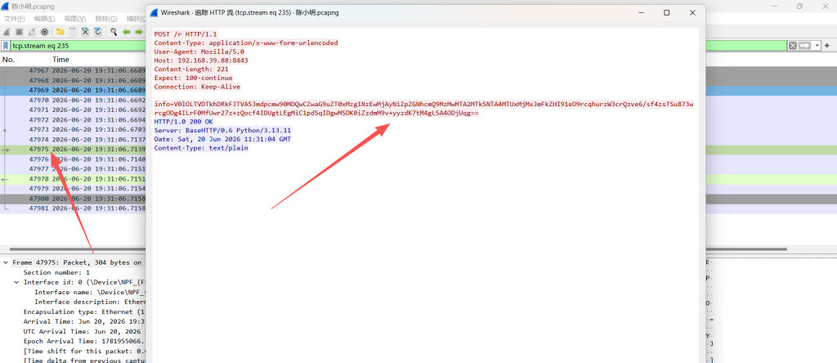Find a packet with the magnifier icon
Screen dimensions: 837x363
[114, 32]
